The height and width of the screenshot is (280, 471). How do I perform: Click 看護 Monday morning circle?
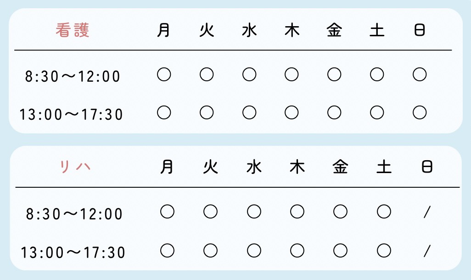coord(164,74)
